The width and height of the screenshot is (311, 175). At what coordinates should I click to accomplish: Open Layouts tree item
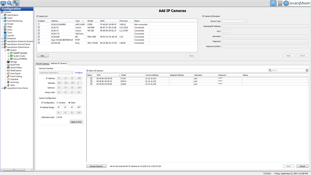[11, 36]
